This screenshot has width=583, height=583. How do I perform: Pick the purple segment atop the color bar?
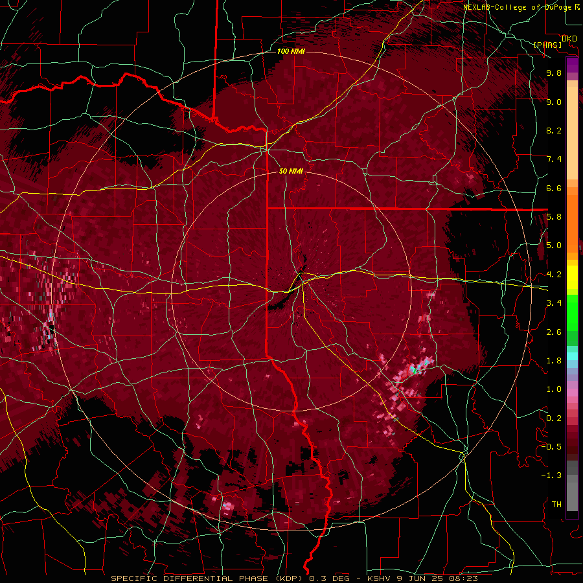tap(572, 65)
